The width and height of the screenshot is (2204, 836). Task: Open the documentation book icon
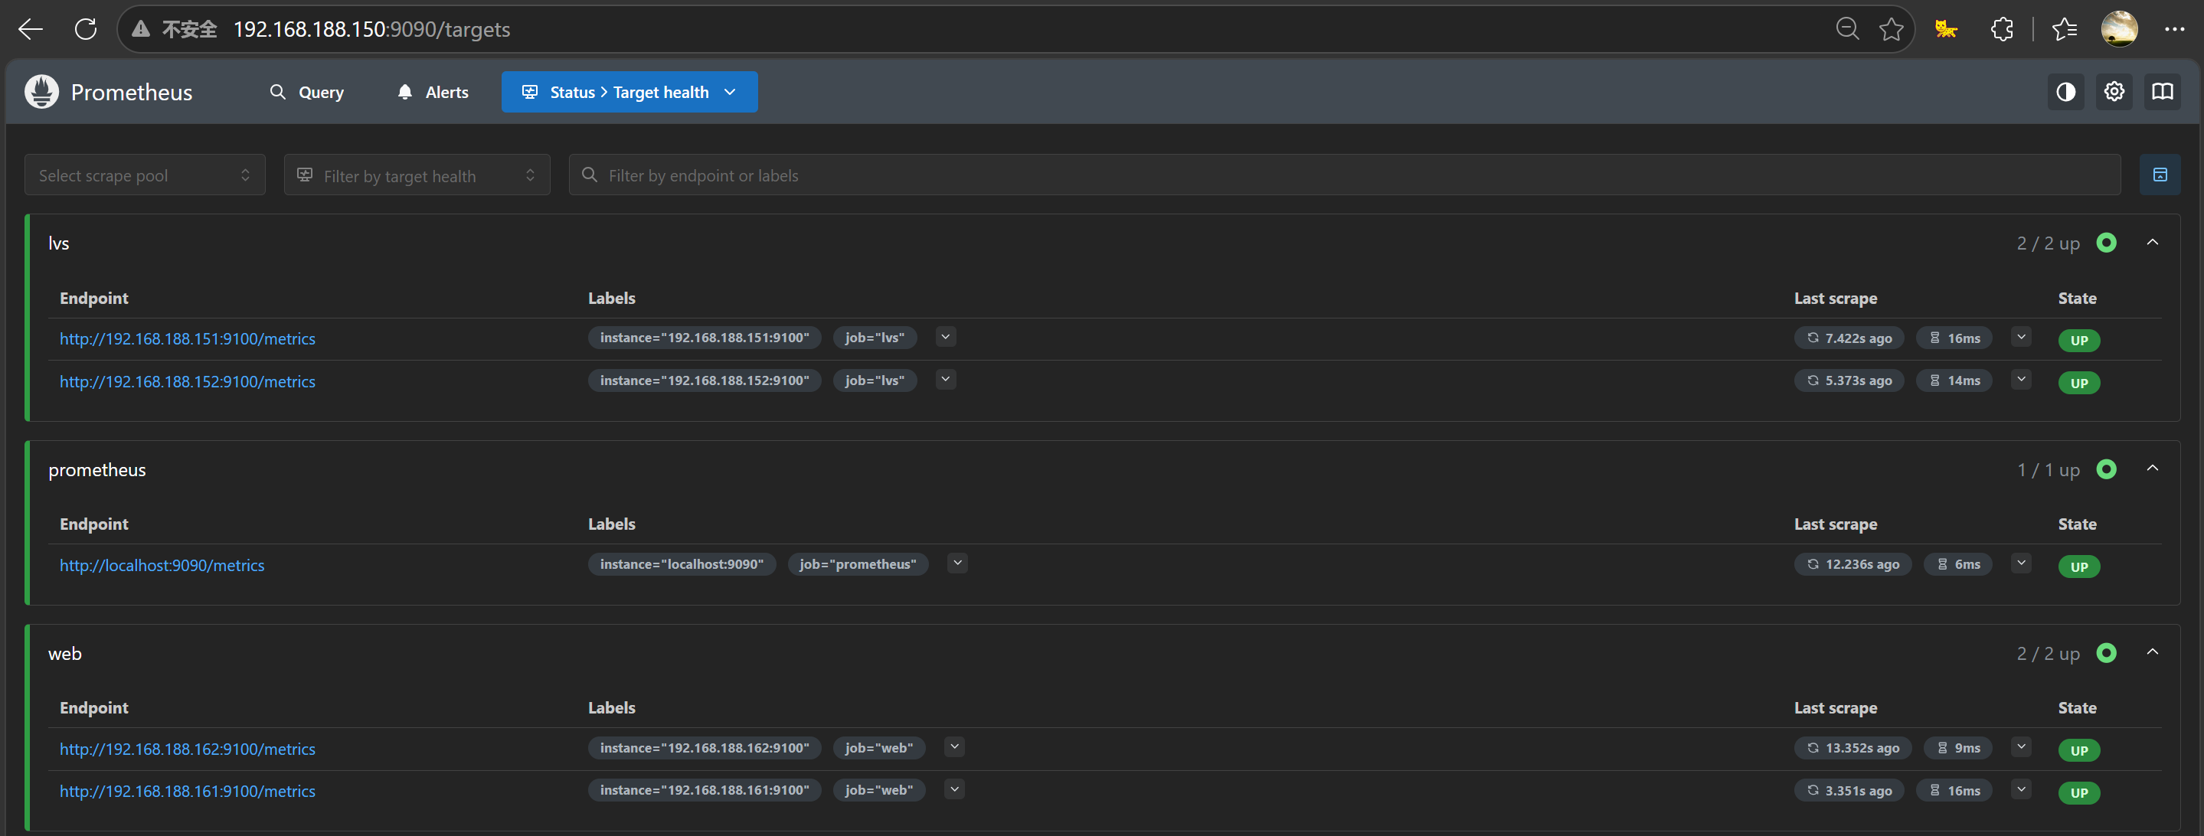[x=2162, y=92]
